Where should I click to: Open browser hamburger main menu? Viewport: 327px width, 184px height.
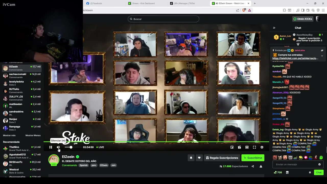click(323, 10)
